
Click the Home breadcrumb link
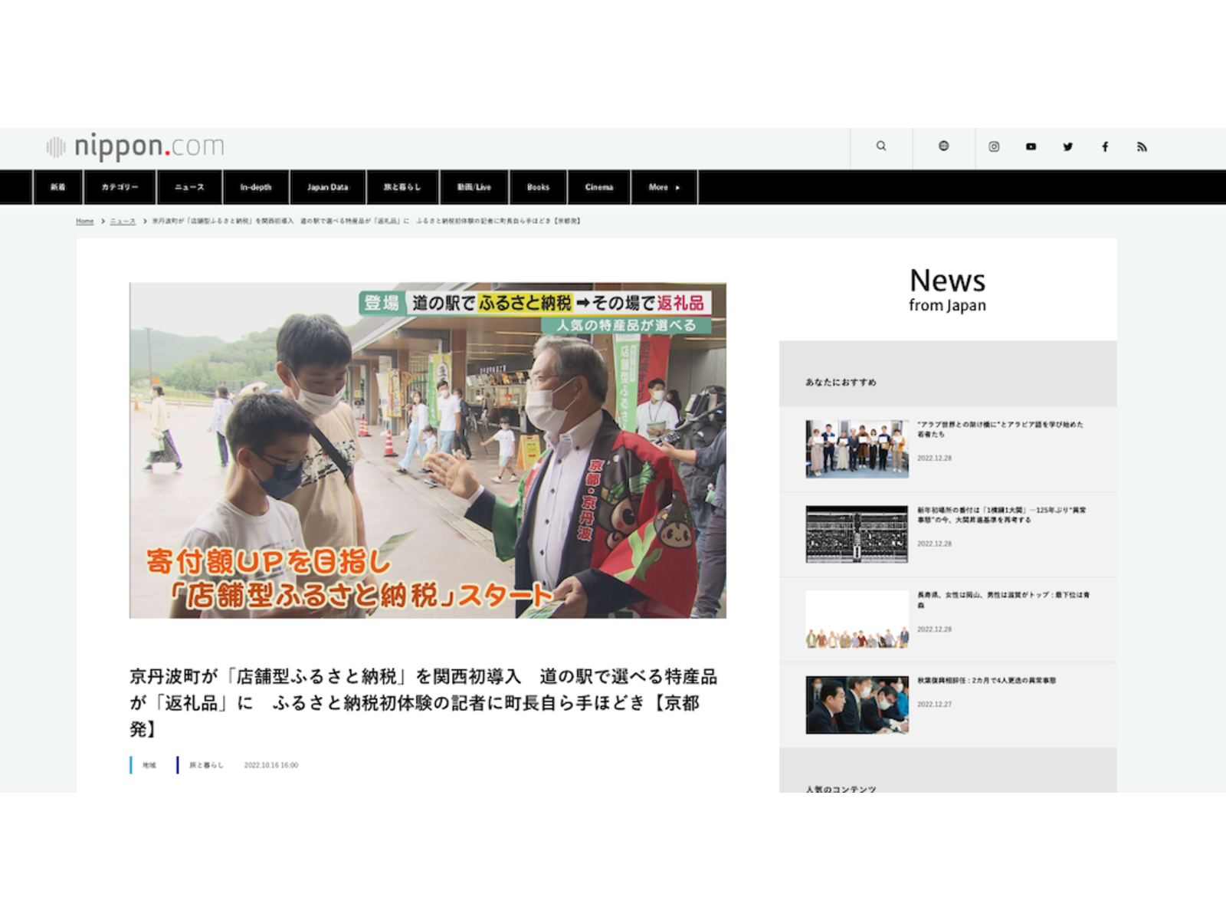tap(84, 221)
